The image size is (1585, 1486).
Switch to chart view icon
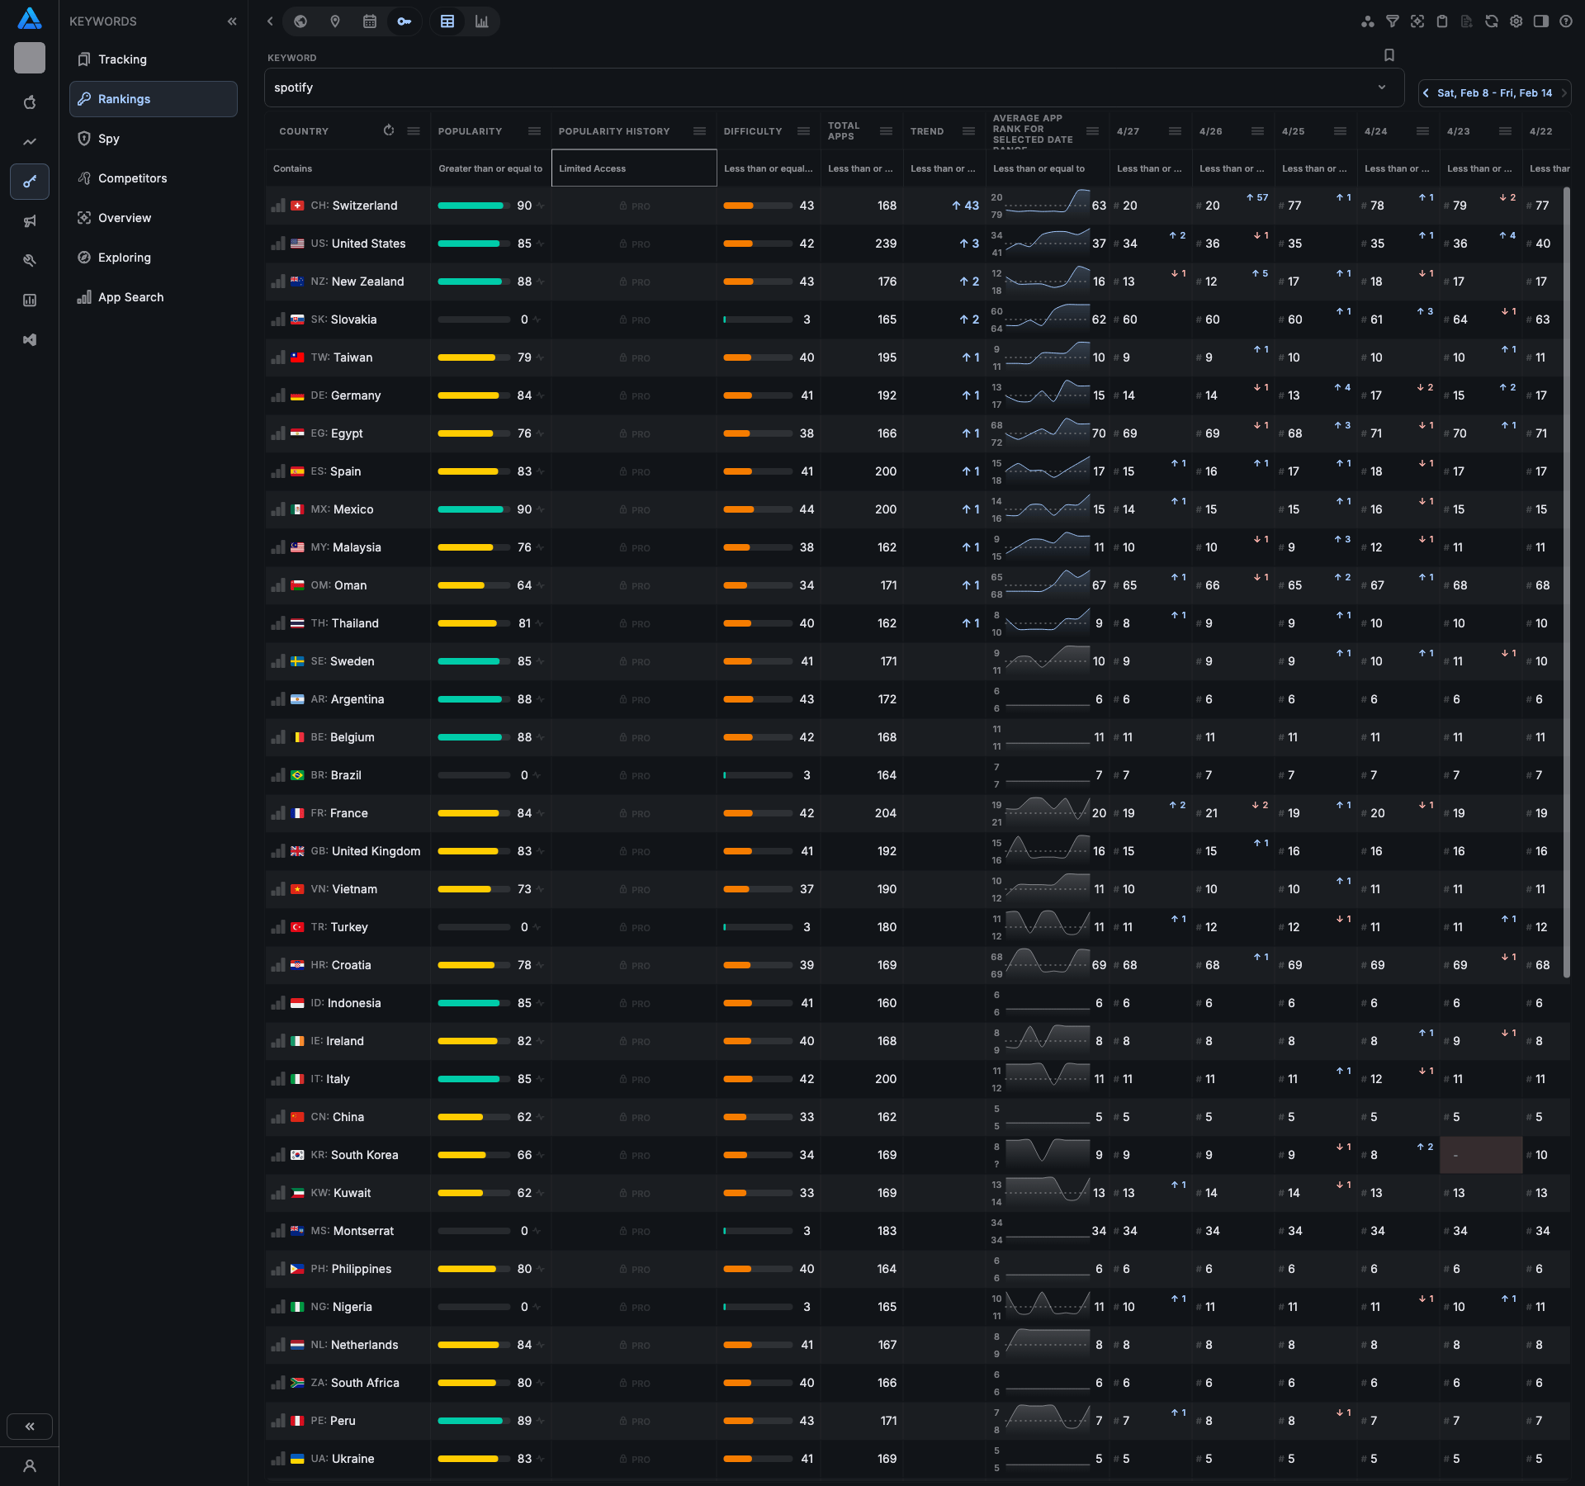click(482, 21)
